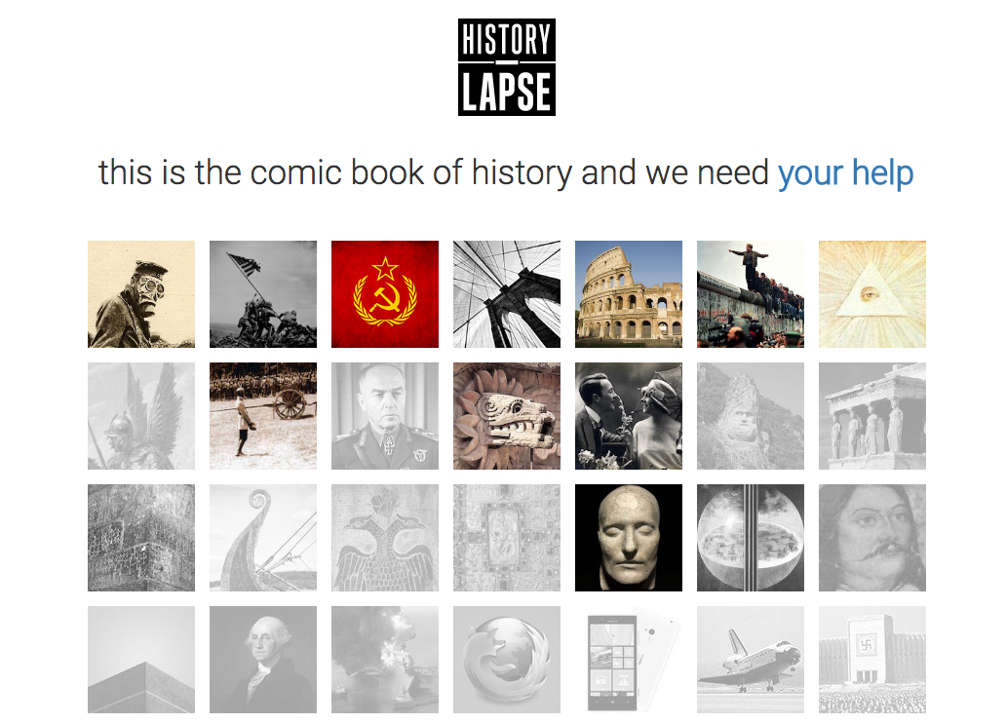
Task: Select the George Washington portrait
Action: pos(263,660)
